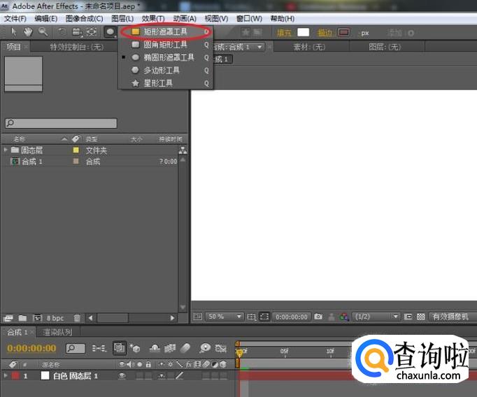Screen dimensions: 477x397
Task: Select the 合成 1 composition item
Action: pyautogui.click(x=31, y=161)
